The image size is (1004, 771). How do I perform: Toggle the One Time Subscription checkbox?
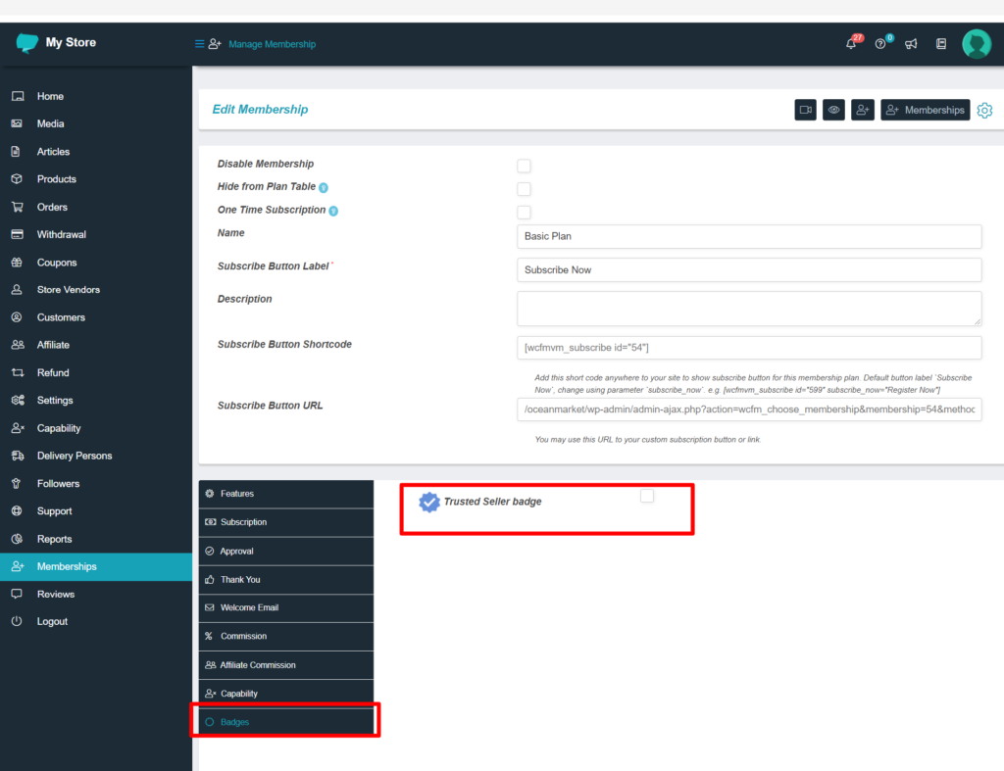pos(524,212)
